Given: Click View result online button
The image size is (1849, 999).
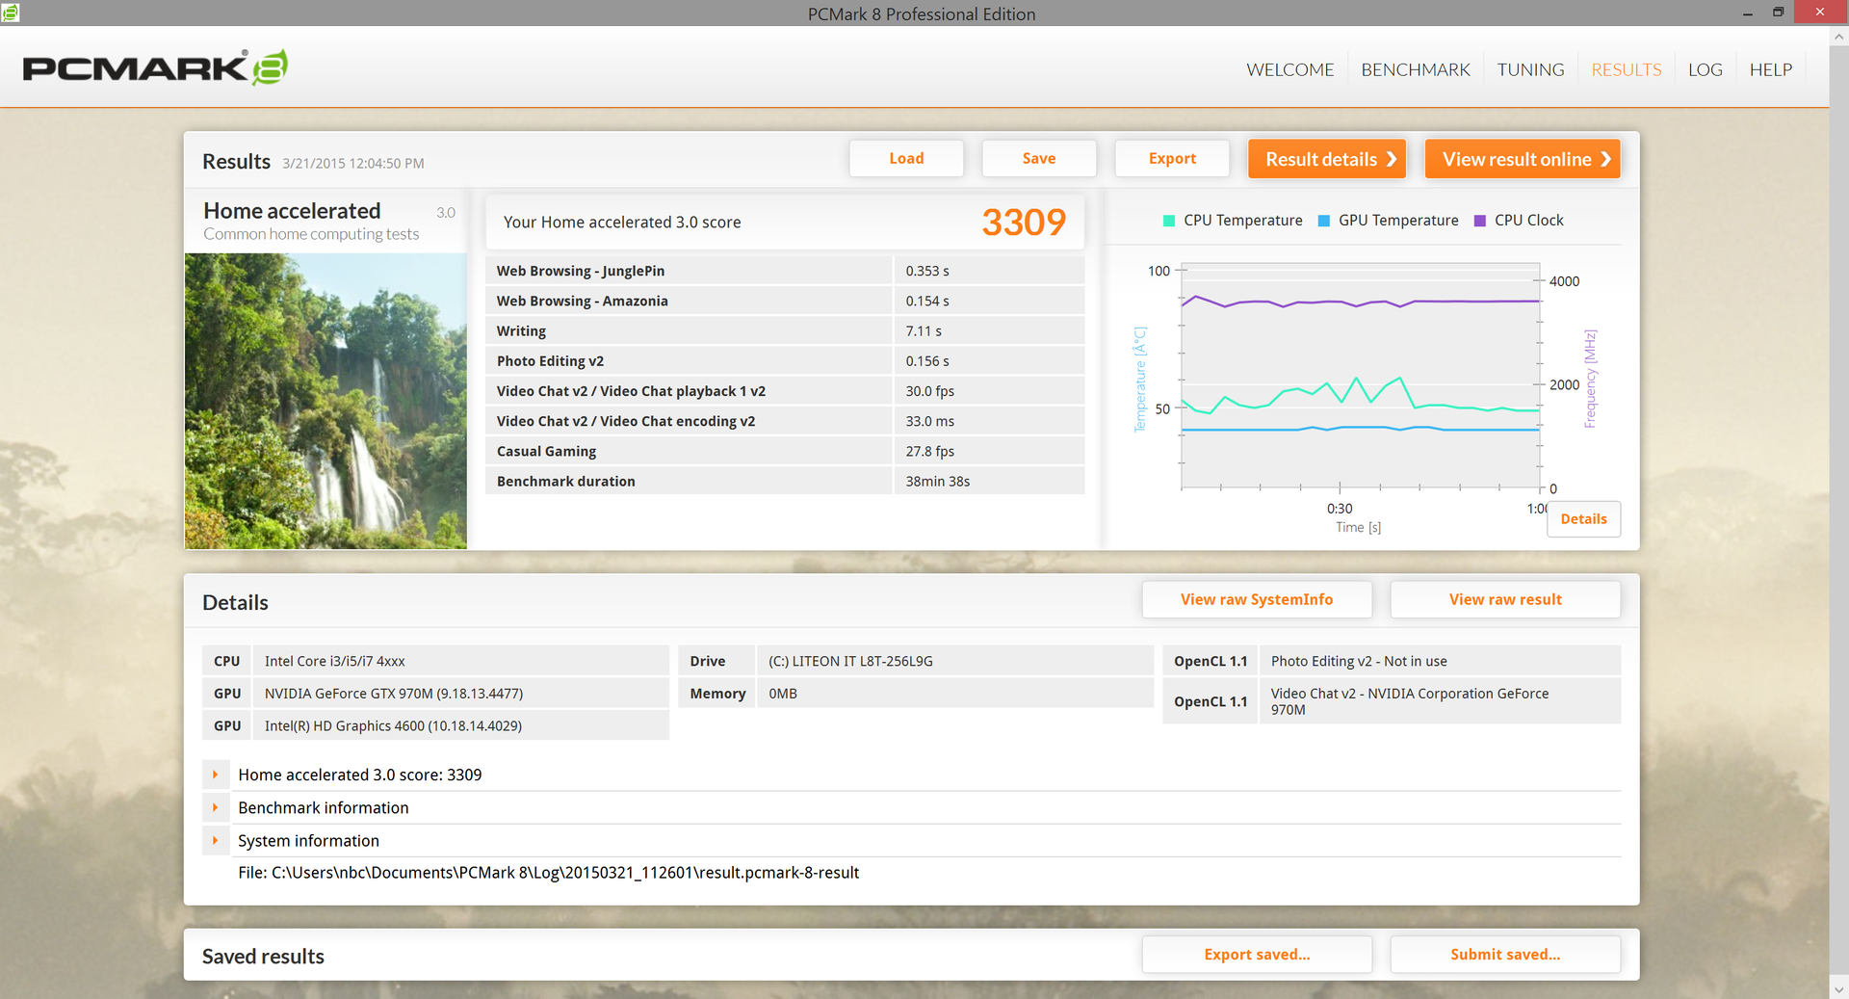Looking at the screenshot, I should 1523,159.
